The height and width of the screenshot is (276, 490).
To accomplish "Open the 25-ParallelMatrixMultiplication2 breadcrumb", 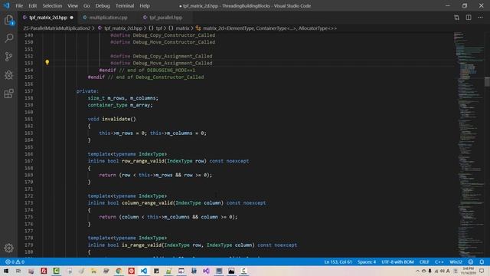I will (57, 28).
